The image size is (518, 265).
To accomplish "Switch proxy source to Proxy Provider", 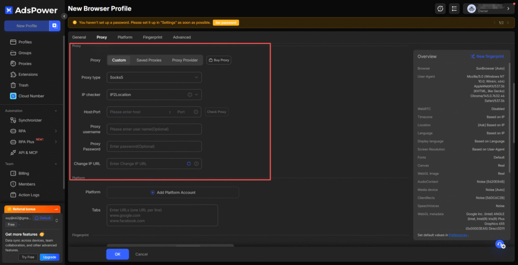I will [x=185, y=60].
